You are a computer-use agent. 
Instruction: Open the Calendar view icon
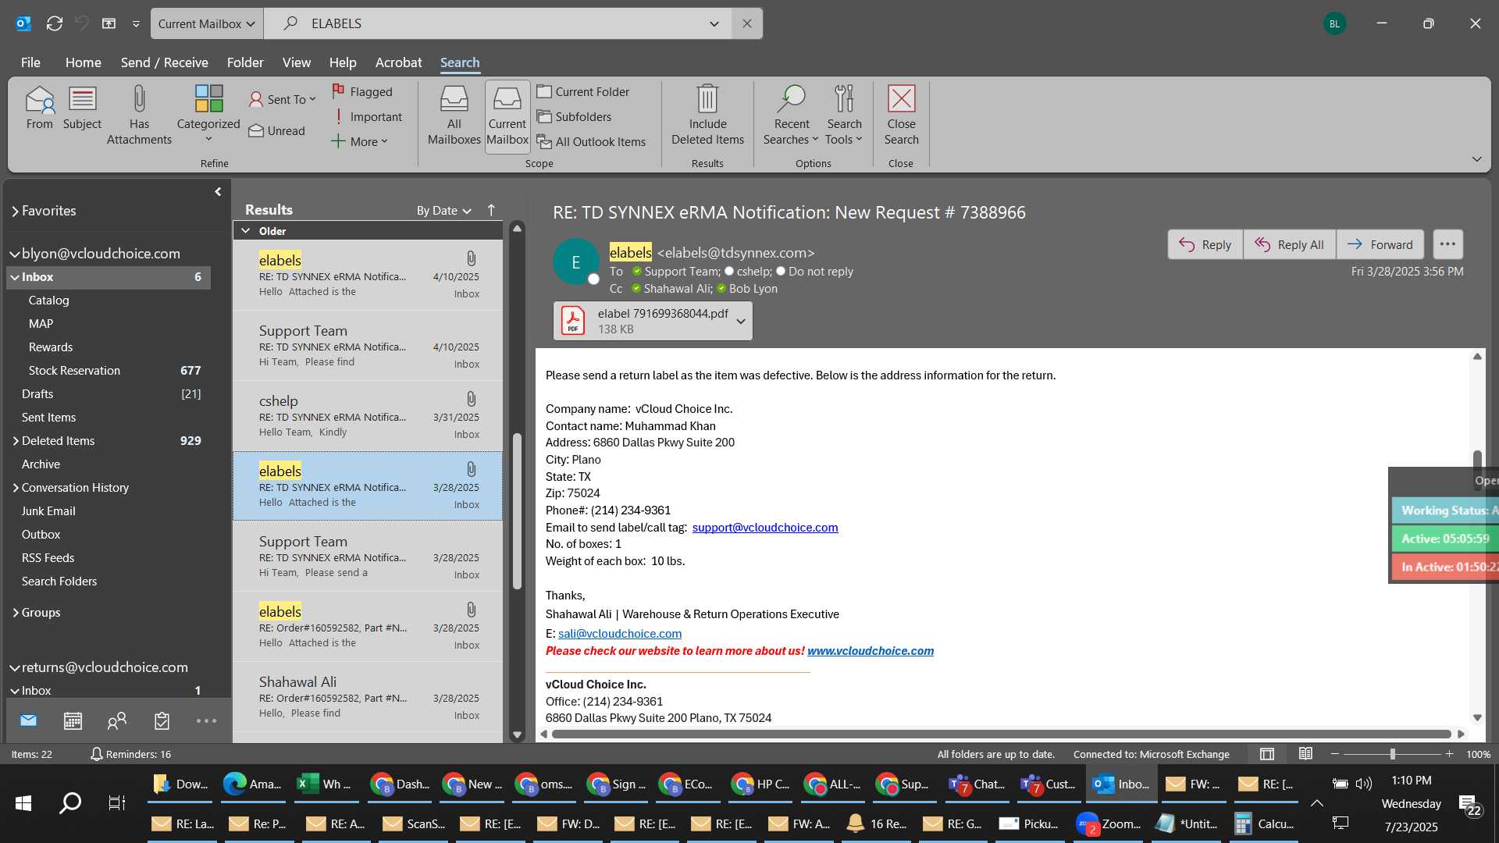coord(73,721)
